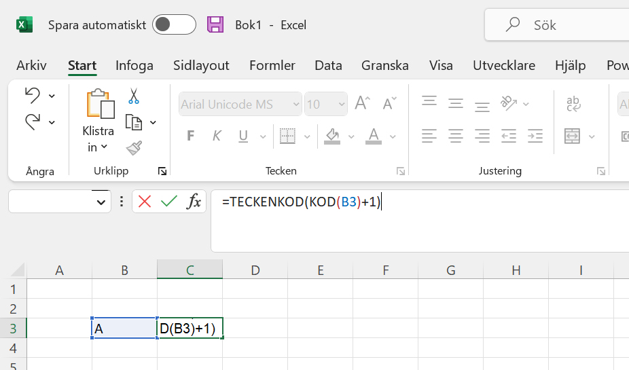Toggle underline (U) formatting
The height and width of the screenshot is (370, 629).
[242, 136]
